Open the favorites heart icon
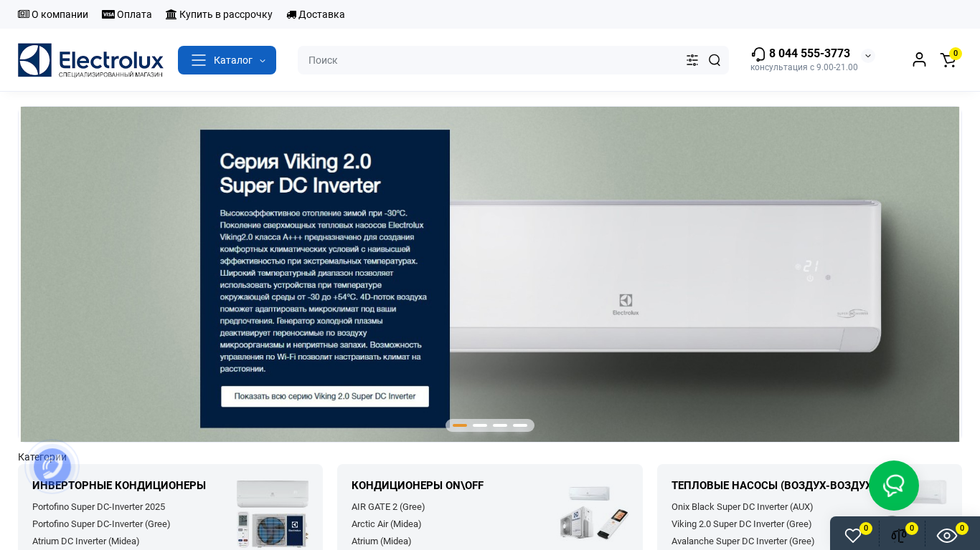The image size is (980, 550). 854,535
